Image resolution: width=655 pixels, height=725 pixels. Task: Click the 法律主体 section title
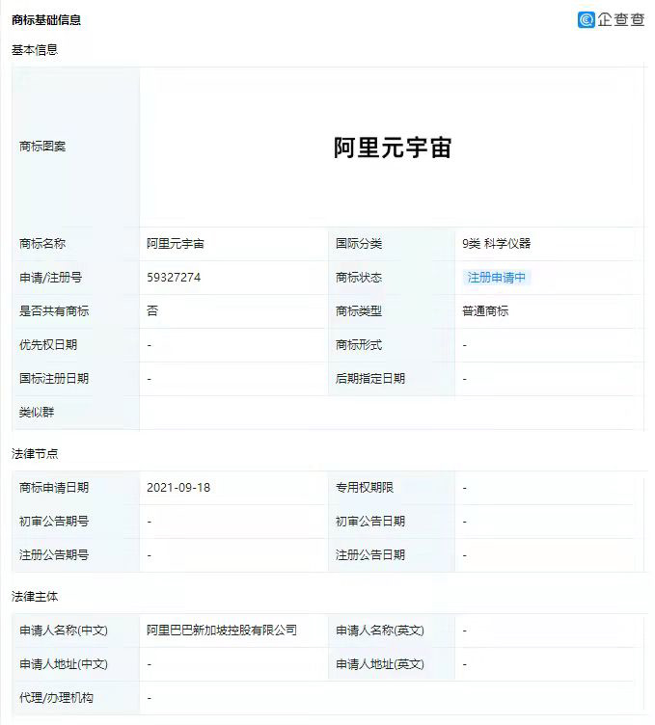(35, 597)
